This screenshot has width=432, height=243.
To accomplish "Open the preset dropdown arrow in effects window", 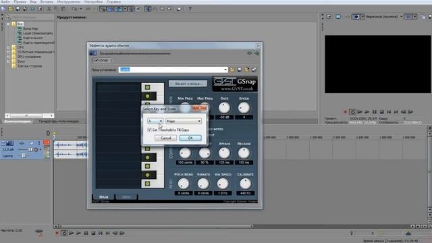I will 225,70.
